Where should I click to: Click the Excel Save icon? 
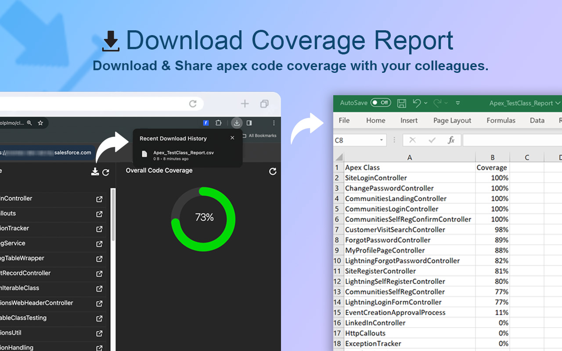click(x=401, y=103)
